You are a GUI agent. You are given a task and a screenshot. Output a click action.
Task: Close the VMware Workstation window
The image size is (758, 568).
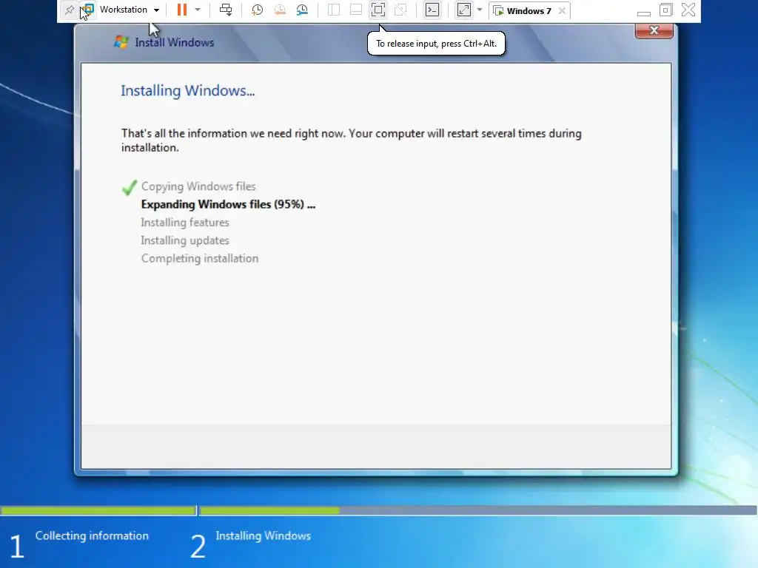(x=688, y=10)
